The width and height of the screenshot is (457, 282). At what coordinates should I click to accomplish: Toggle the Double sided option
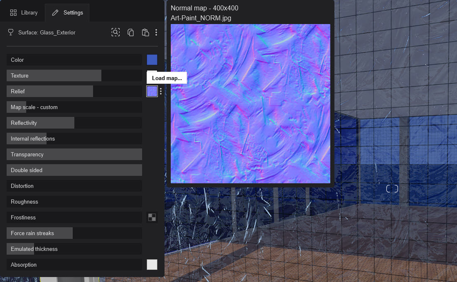(x=74, y=170)
